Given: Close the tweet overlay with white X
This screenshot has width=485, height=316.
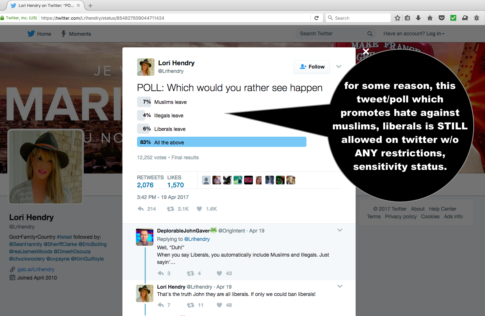Looking at the screenshot, I should pos(366,52).
